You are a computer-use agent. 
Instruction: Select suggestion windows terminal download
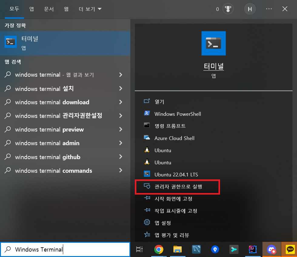point(52,102)
